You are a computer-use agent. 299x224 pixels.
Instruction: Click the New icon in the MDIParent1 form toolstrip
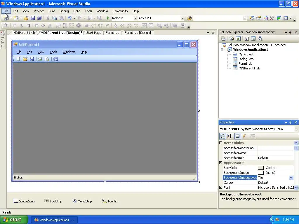pyautogui.click(x=18, y=59)
